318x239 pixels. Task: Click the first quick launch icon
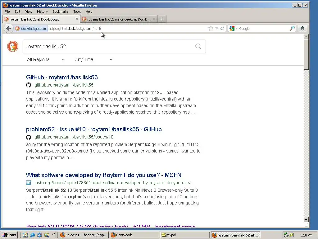(x=25, y=235)
